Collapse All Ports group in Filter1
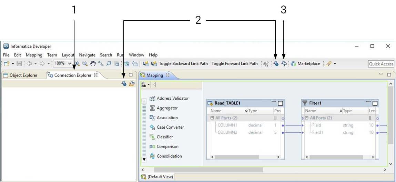 click(x=307, y=118)
